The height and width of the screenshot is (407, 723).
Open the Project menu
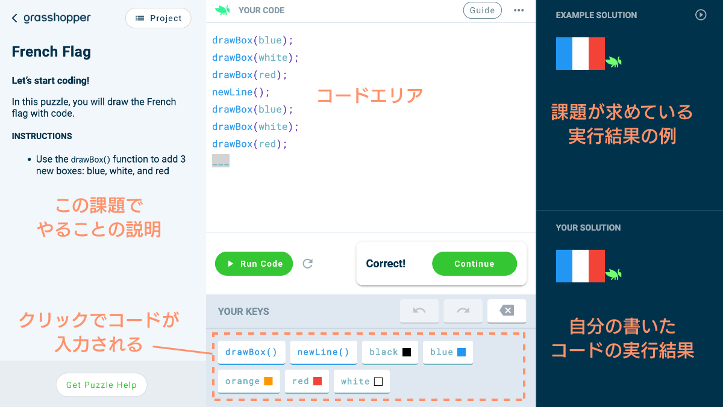click(158, 18)
